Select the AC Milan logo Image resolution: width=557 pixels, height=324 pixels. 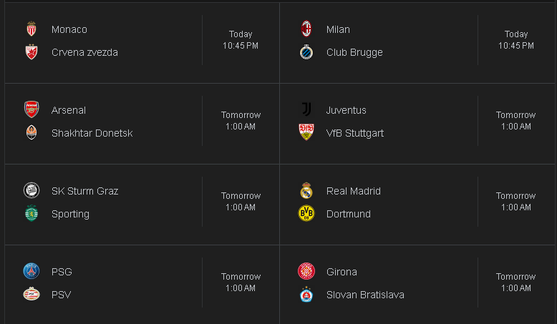(306, 29)
